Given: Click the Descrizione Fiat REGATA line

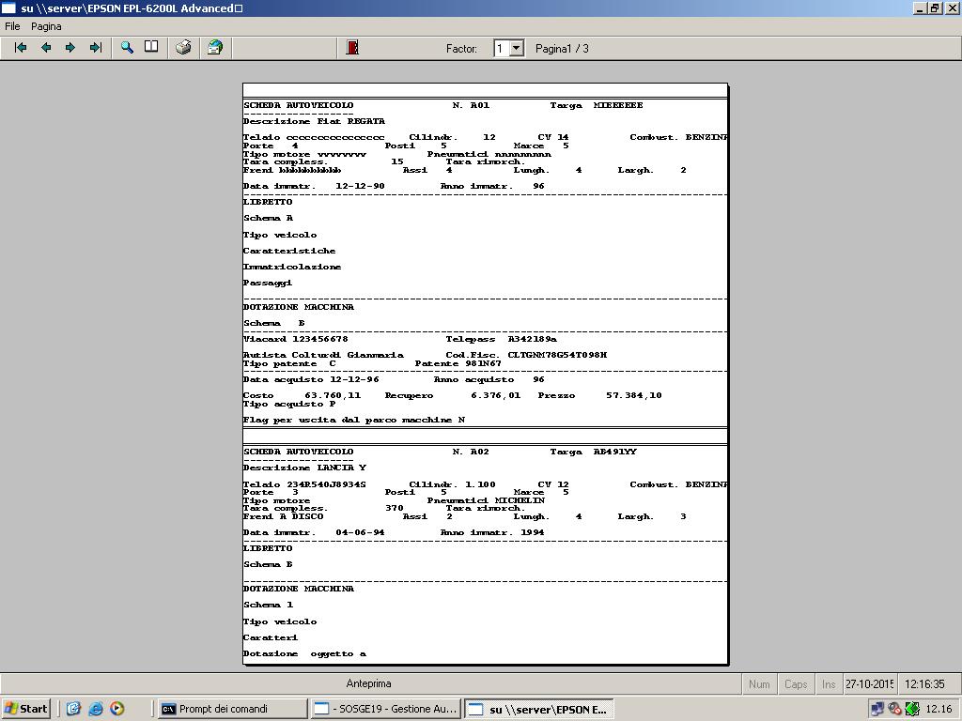Looking at the screenshot, I should point(314,121).
